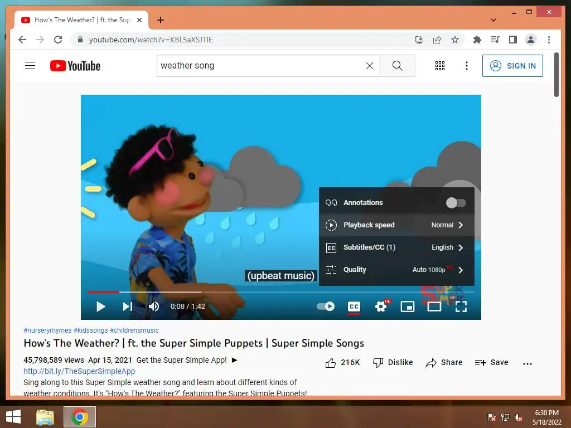
Task: Share the video
Action: (x=444, y=362)
